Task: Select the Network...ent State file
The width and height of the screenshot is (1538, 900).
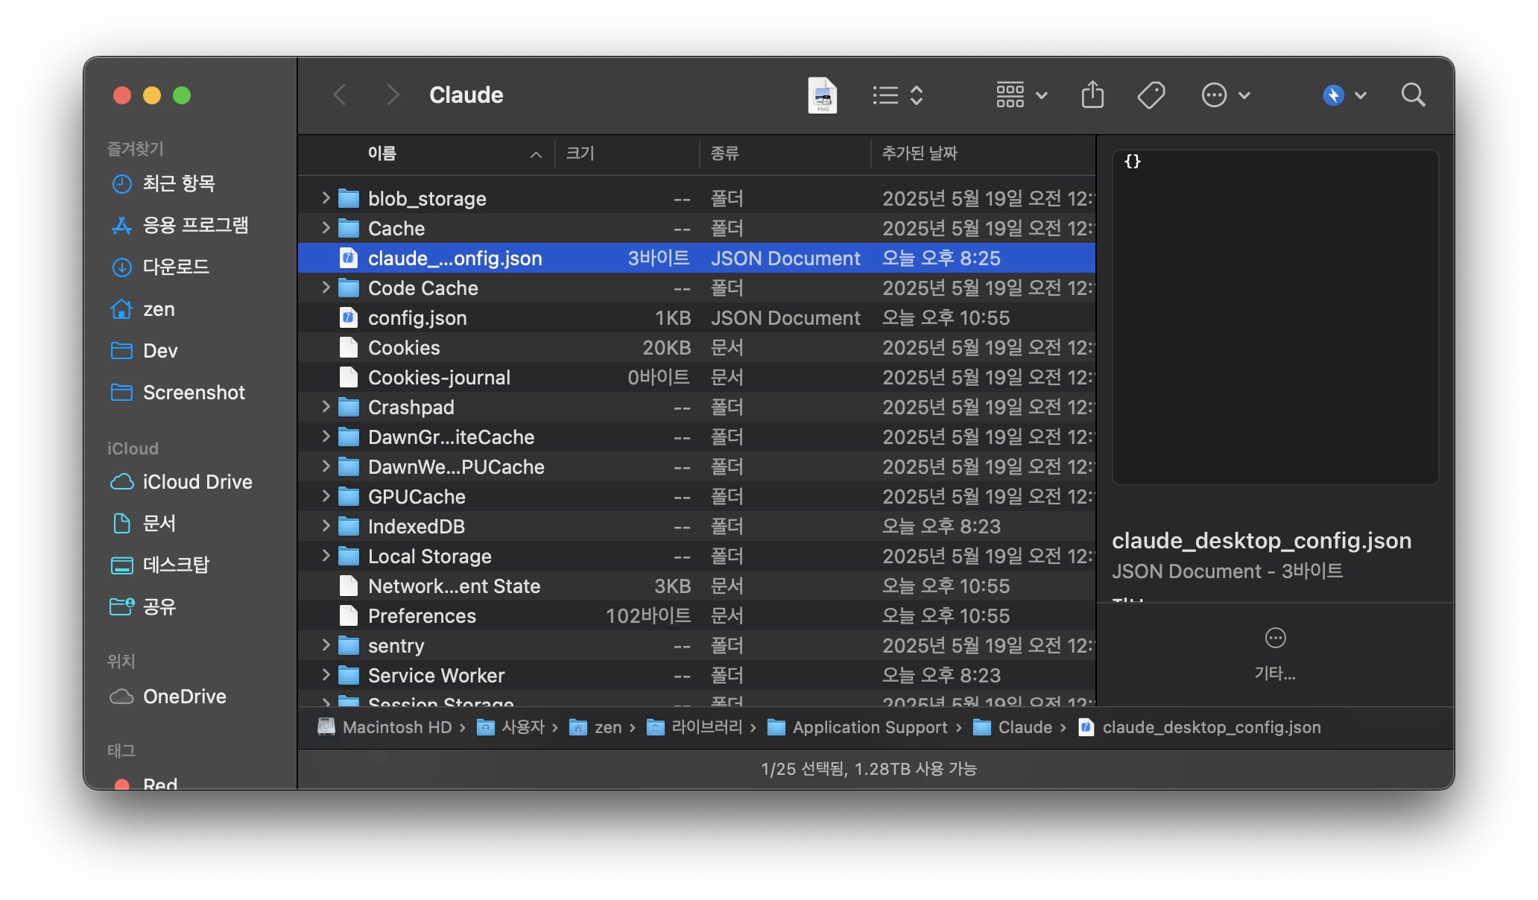Action: point(697,586)
